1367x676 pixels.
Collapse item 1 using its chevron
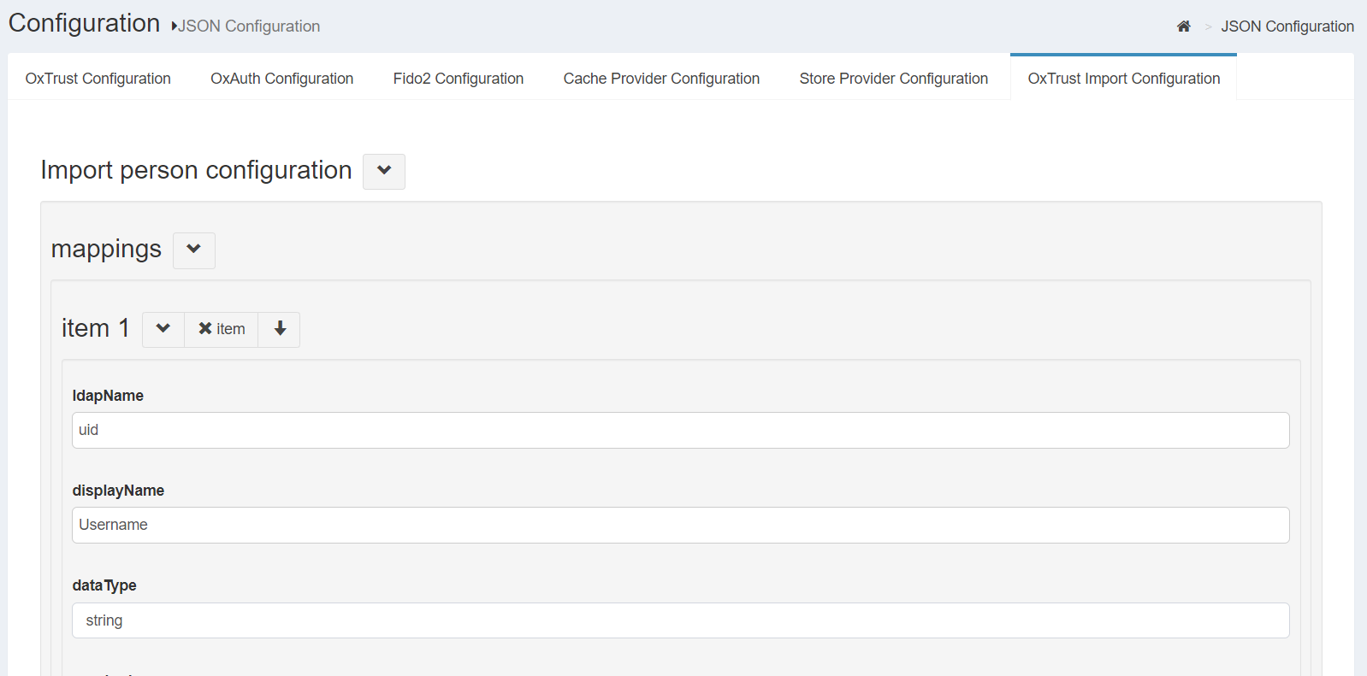tap(163, 329)
